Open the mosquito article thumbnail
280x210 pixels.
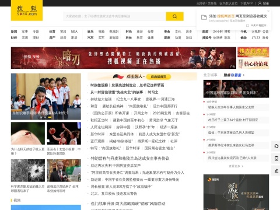coord(28,134)
